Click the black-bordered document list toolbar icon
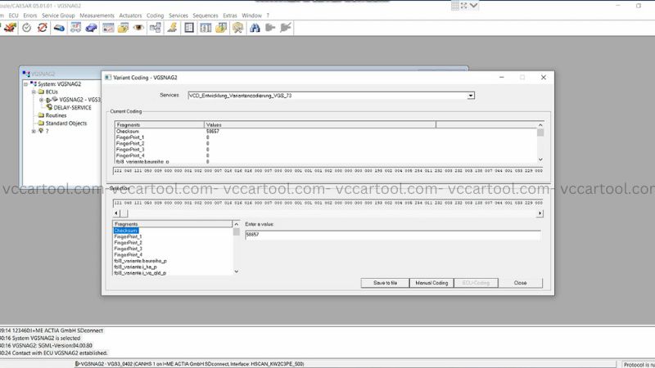This screenshot has height=368, width=655. (189, 28)
